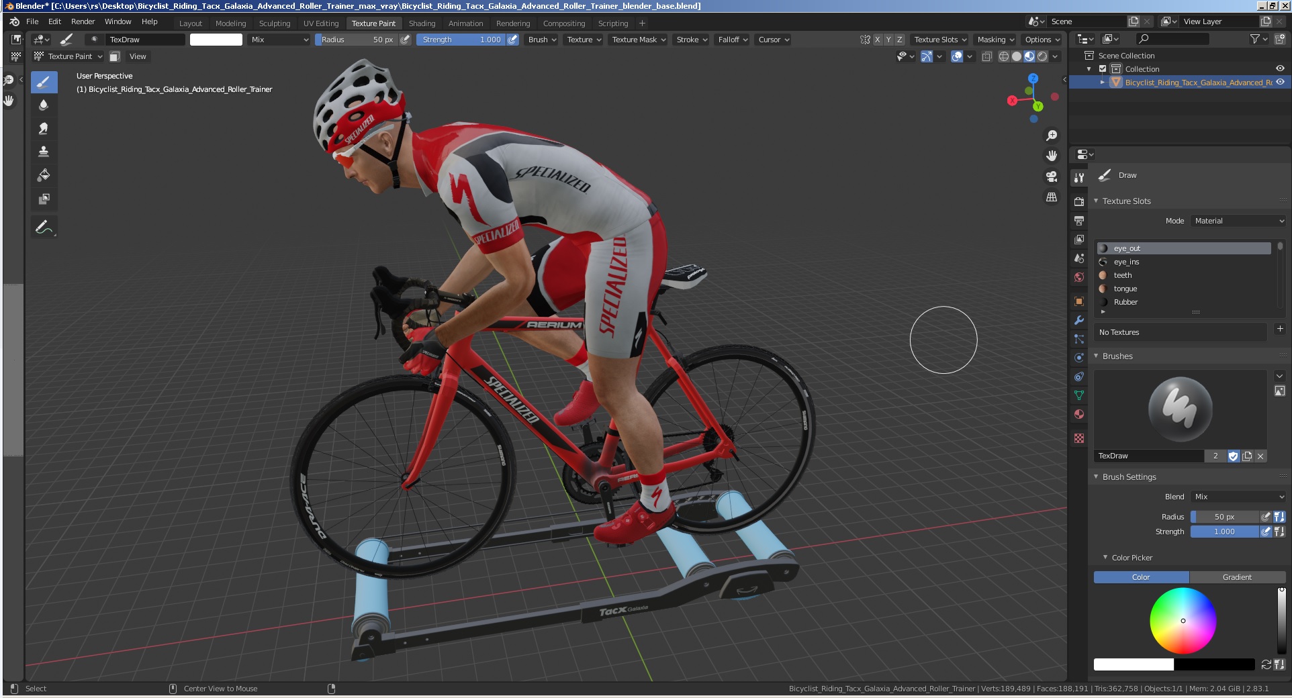Select the Draw brush tool

(44, 83)
